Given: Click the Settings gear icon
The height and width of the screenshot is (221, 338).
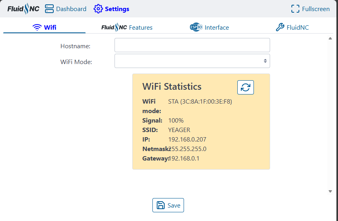Looking at the screenshot, I should (x=98, y=9).
